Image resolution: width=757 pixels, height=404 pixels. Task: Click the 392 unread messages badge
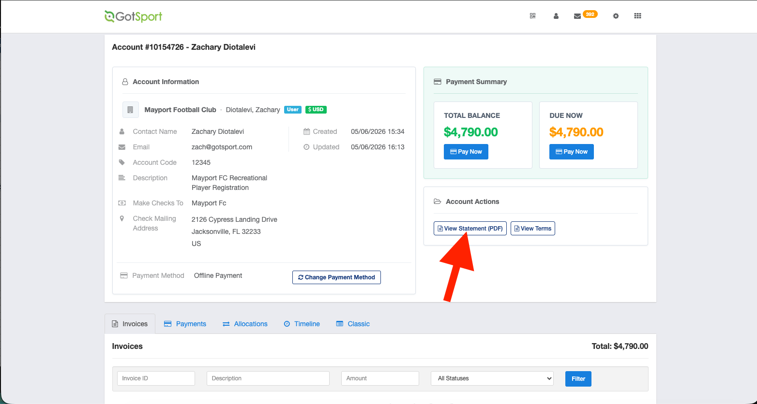click(x=590, y=14)
